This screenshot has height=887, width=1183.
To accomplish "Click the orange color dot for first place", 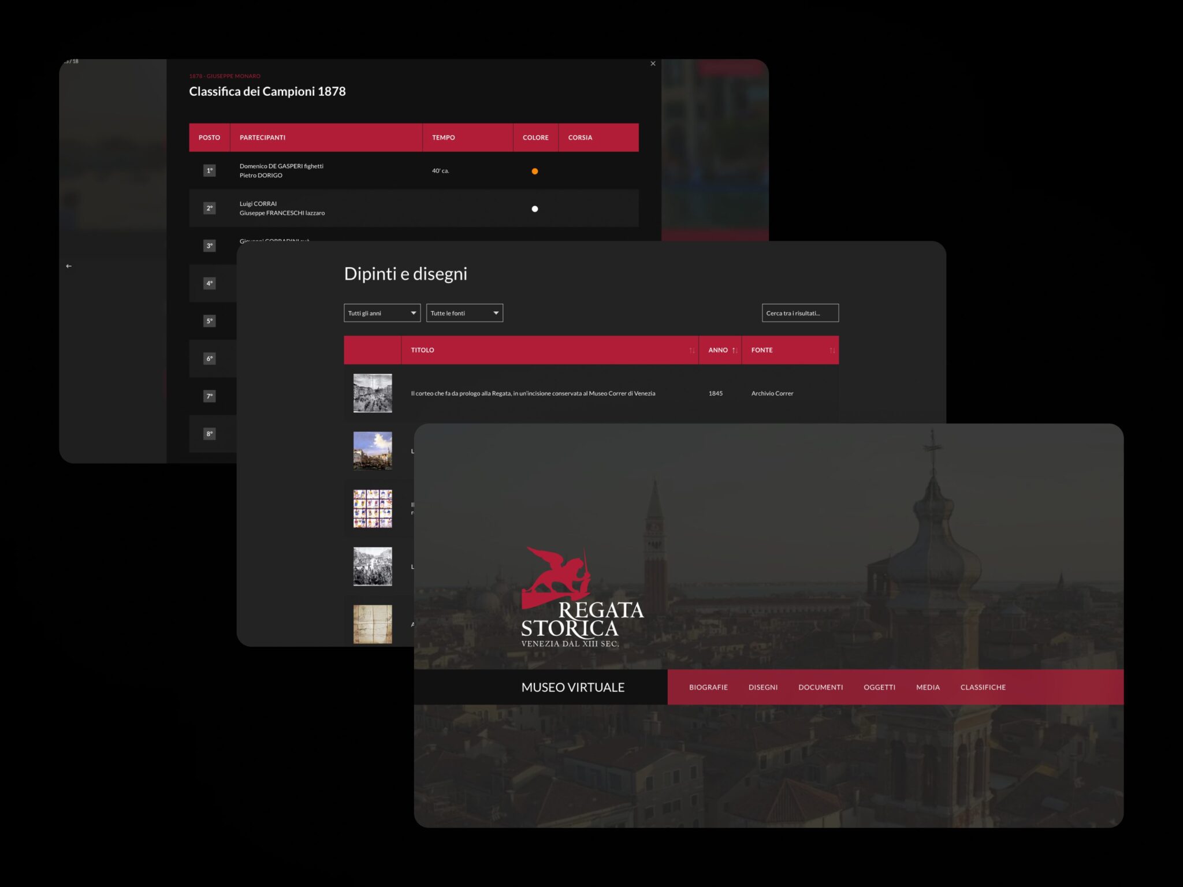I will [x=535, y=172].
